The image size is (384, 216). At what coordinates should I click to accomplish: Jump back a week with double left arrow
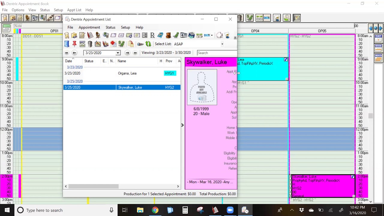(67, 53)
